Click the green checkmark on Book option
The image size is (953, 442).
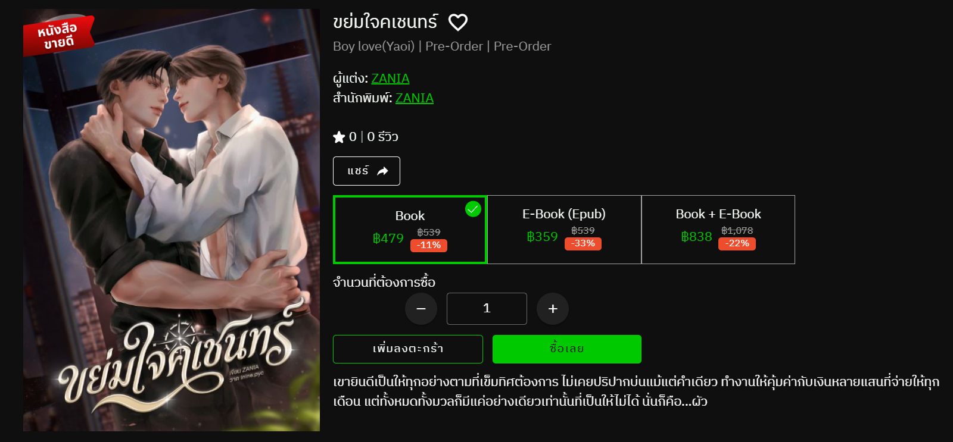click(473, 209)
